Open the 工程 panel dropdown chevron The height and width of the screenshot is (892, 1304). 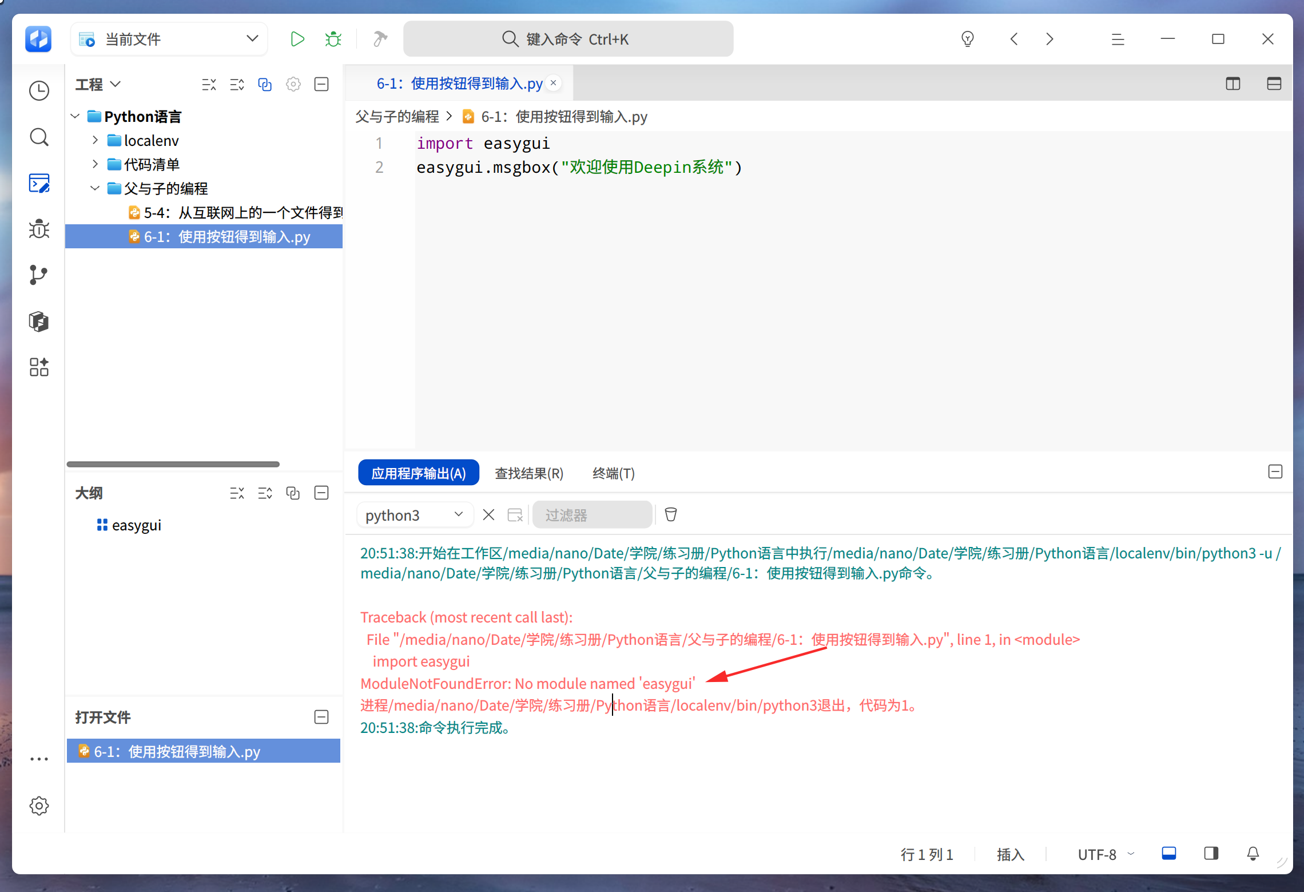point(116,84)
